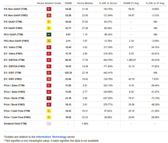This screenshot has height=143, width=168.
Task: Click the D- grade badge for Price / Sales (TTM)
Action: tap(49, 85)
